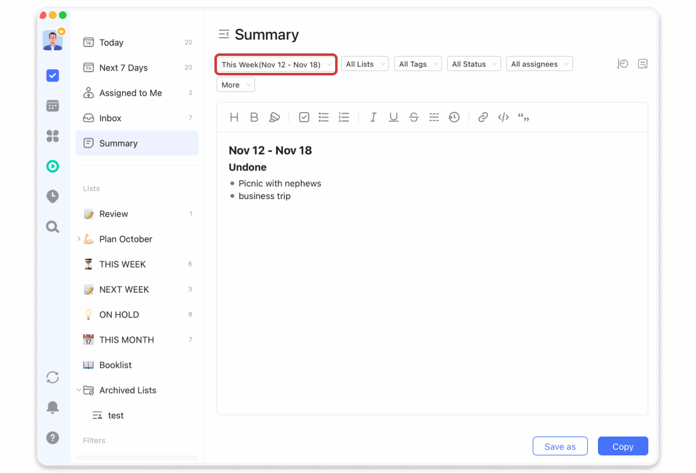
Task: Collapse the Archived Lists section
Action: 79,390
